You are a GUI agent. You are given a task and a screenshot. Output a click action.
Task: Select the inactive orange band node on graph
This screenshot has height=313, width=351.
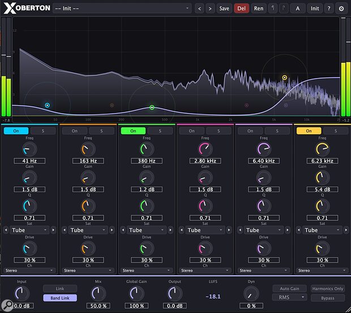[112, 105]
